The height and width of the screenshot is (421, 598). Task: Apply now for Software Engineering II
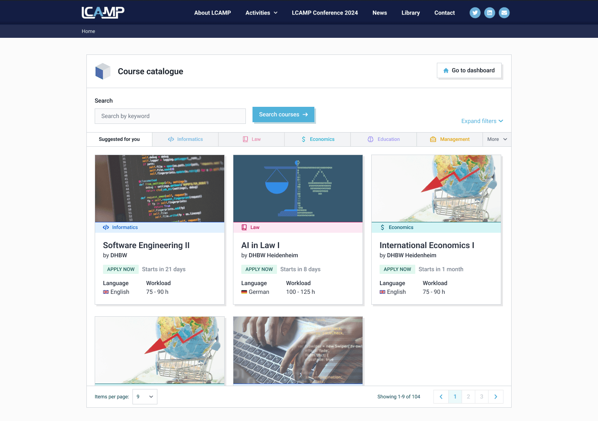(x=120, y=269)
